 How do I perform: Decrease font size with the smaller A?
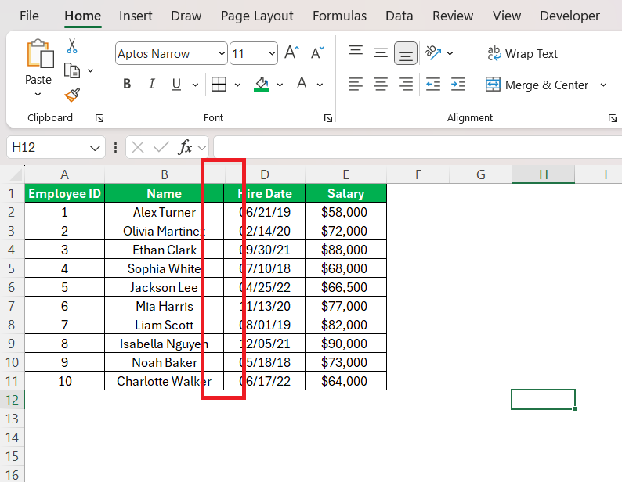(317, 52)
